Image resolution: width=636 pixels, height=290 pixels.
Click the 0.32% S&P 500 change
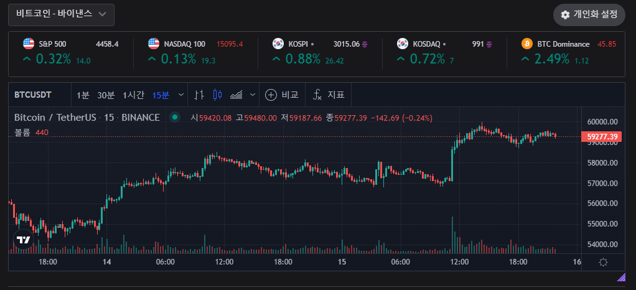point(54,59)
